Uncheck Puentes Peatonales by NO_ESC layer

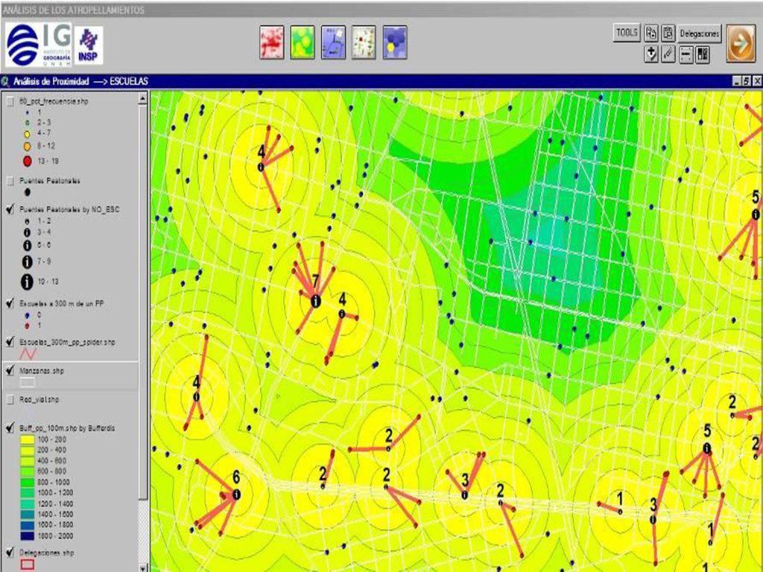(x=10, y=209)
